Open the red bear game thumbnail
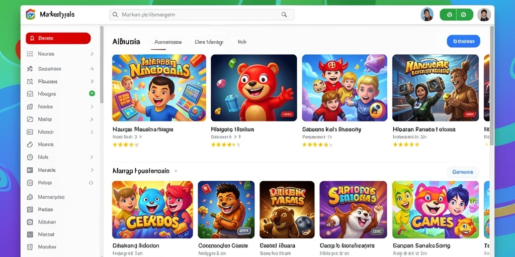515x257 pixels. tap(254, 88)
